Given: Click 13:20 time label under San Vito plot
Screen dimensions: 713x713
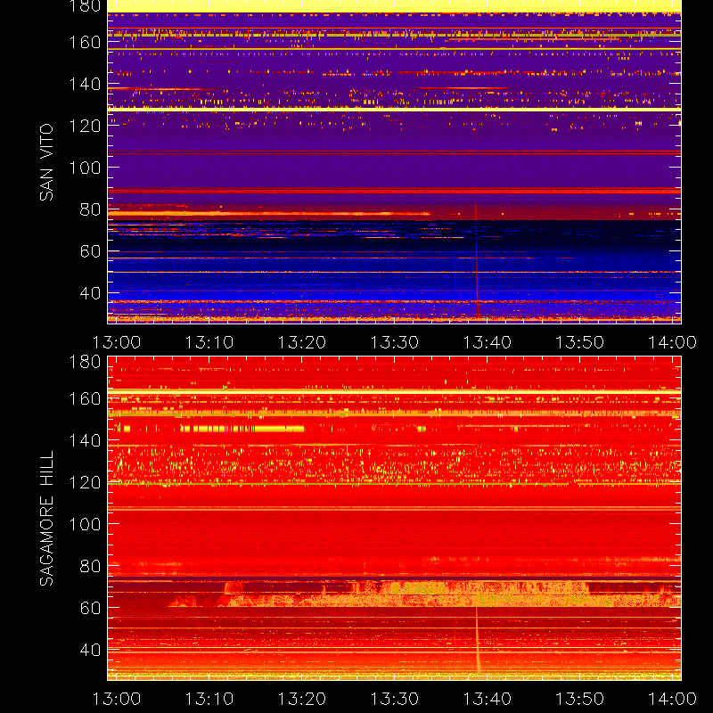Looking at the screenshot, I should [302, 342].
